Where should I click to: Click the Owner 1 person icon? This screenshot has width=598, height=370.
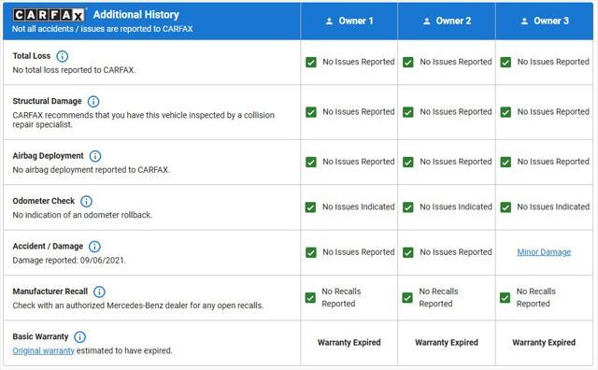pos(329,21)
